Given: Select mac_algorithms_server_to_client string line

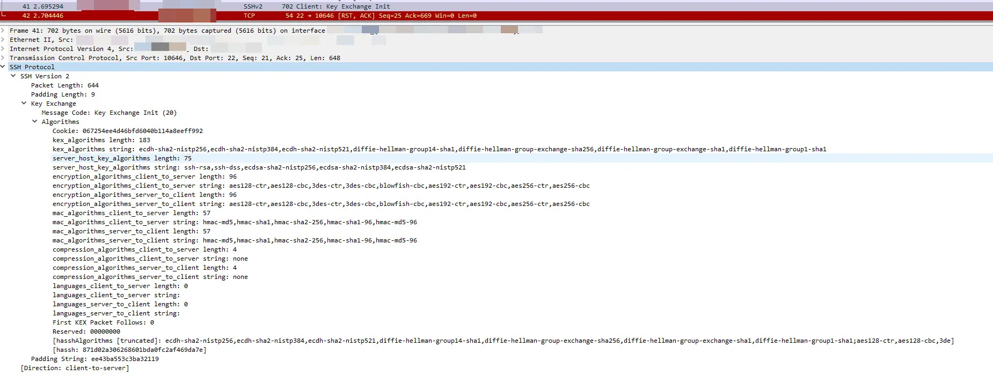Looking at the screenshot, I should (x=235, y=240).
